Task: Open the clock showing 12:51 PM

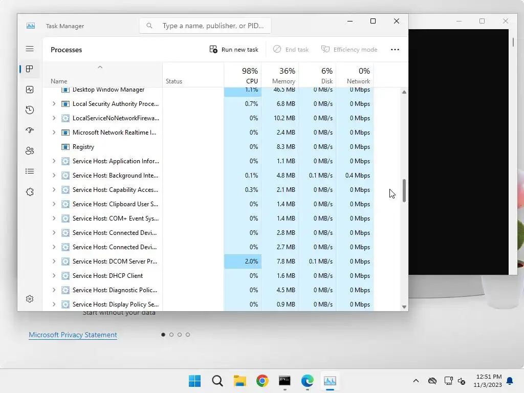Action: point(488,381)
